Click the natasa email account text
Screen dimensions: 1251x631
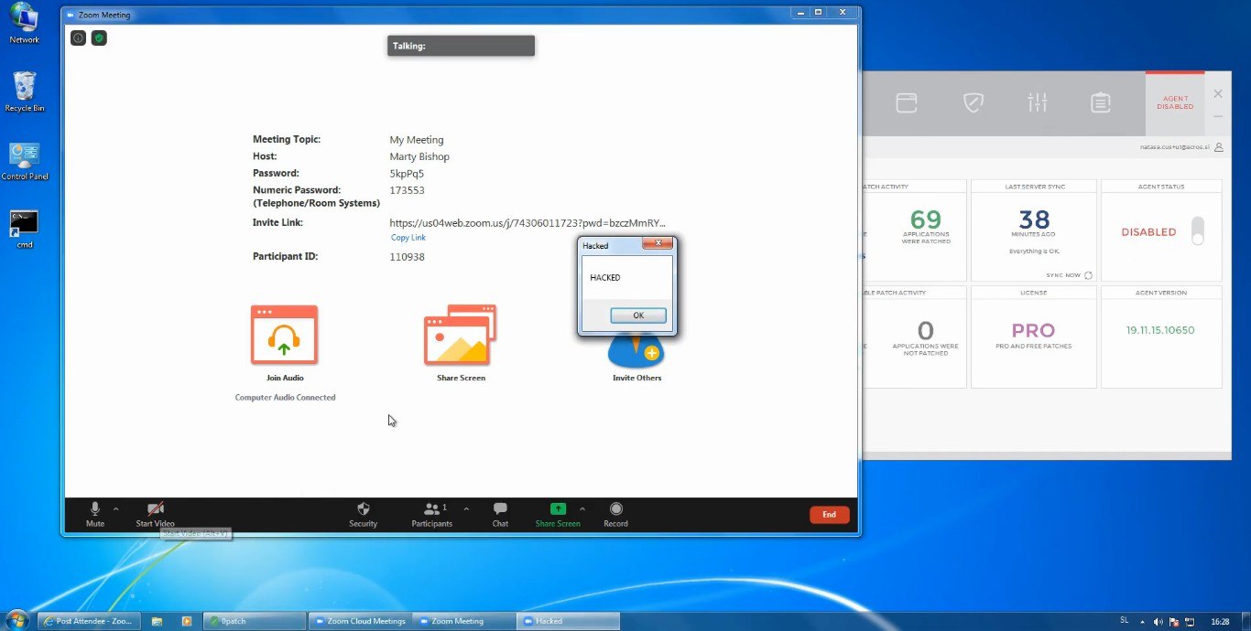(x=1174, y=146)
